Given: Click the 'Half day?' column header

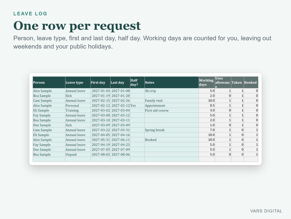Looking at the screenshot, I should click(x=137, y=82).
